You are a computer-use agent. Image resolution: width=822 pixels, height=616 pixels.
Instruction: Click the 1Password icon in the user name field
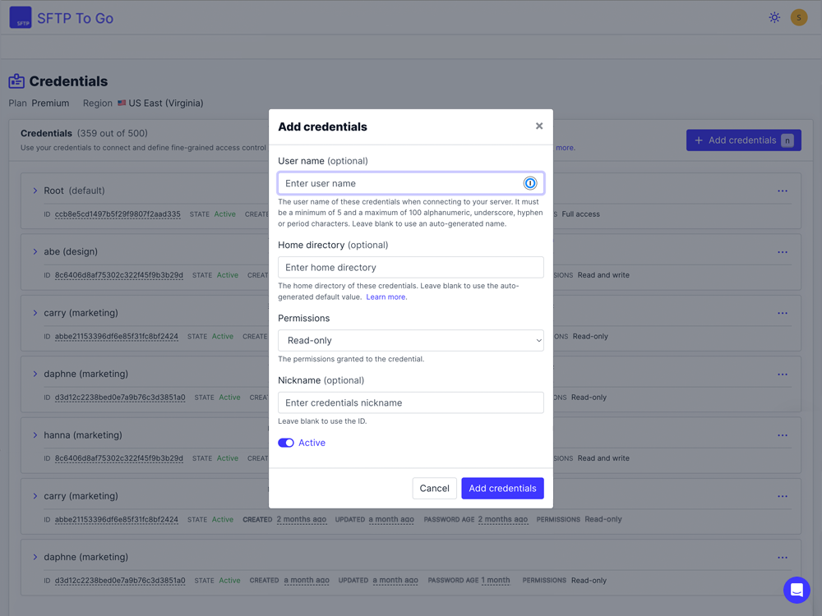[529, 183]
